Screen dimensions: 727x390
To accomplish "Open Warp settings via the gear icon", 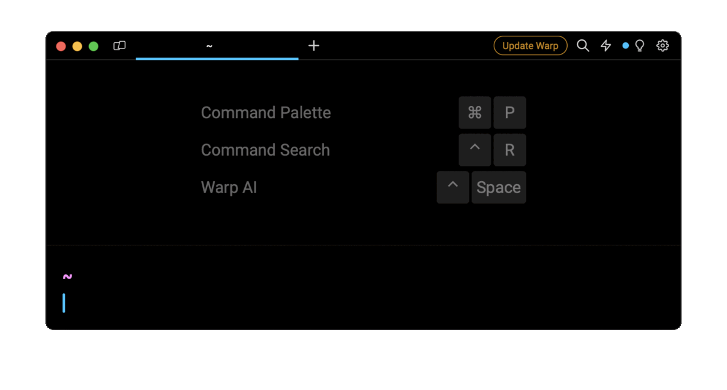I will click(x=662, y=45).
